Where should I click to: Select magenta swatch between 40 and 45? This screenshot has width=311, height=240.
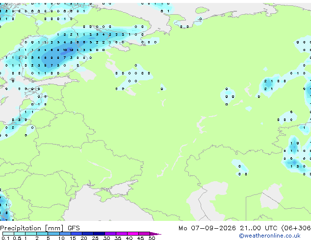(x=133, y=234)
